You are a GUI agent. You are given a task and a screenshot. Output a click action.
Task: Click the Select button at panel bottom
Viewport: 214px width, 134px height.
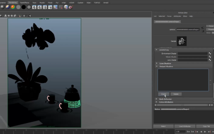pyautogui.click(x=163, y=126)
